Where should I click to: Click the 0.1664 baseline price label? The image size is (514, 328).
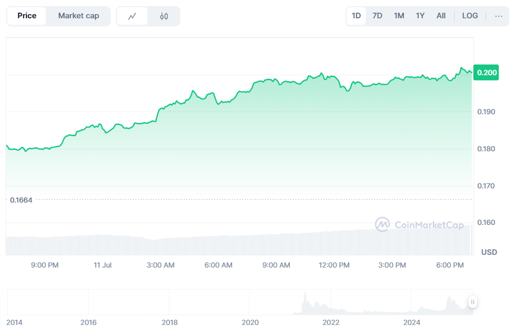pos(21,200)
